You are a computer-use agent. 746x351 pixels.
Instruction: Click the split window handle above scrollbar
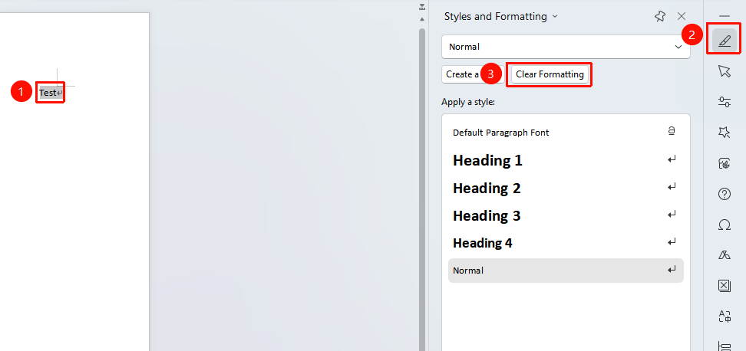point(421,7)
